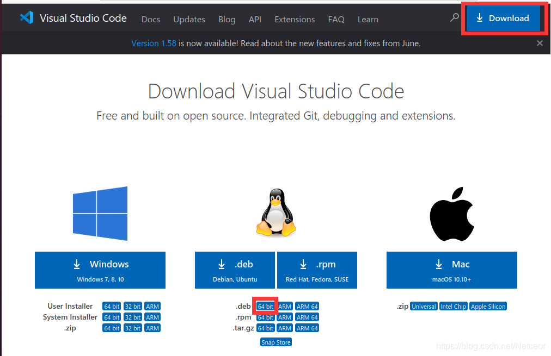
Task: Click the Linux Tux penguin image
Action: click(x=276, y=213)
